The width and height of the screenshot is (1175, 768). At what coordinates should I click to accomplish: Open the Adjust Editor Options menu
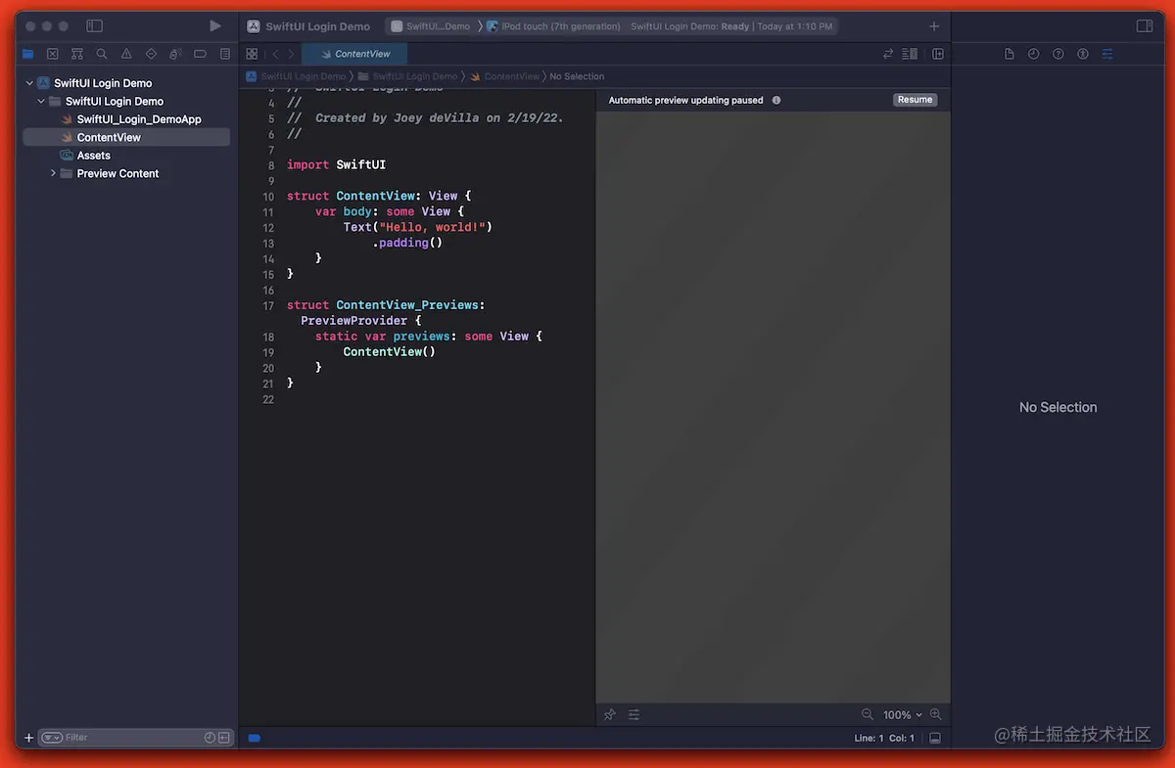910,54
